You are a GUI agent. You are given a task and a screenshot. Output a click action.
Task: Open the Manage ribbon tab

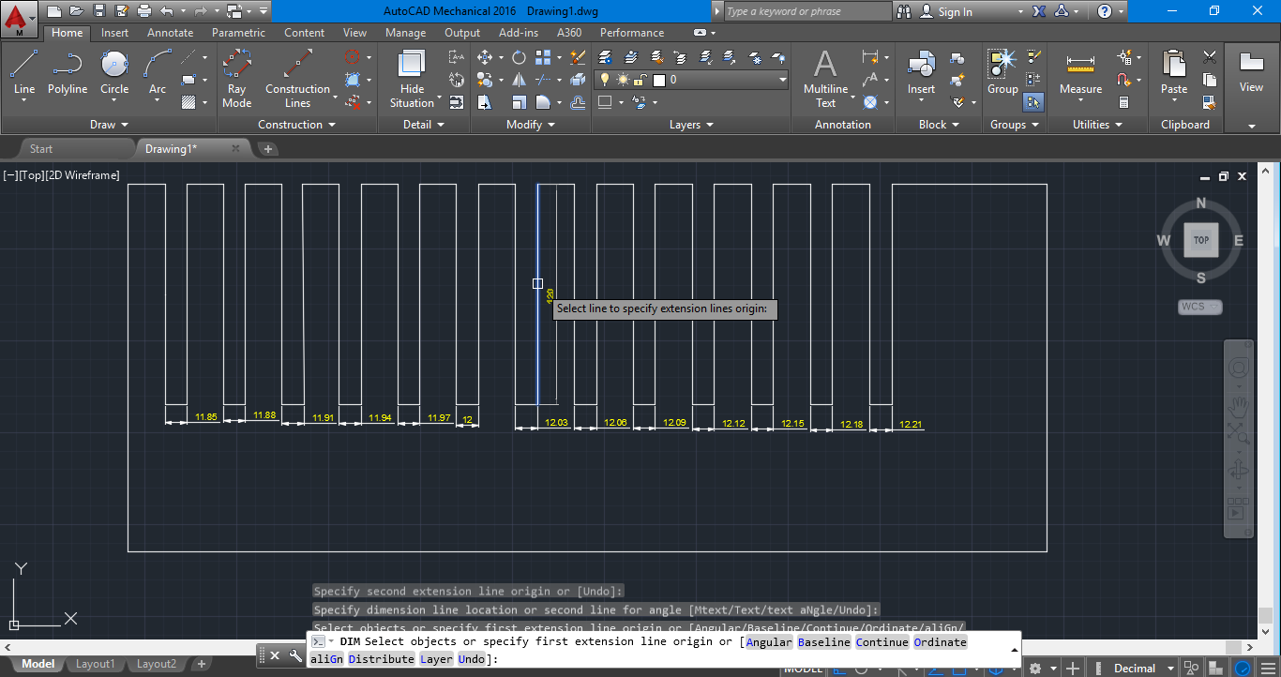pos(405,33)
